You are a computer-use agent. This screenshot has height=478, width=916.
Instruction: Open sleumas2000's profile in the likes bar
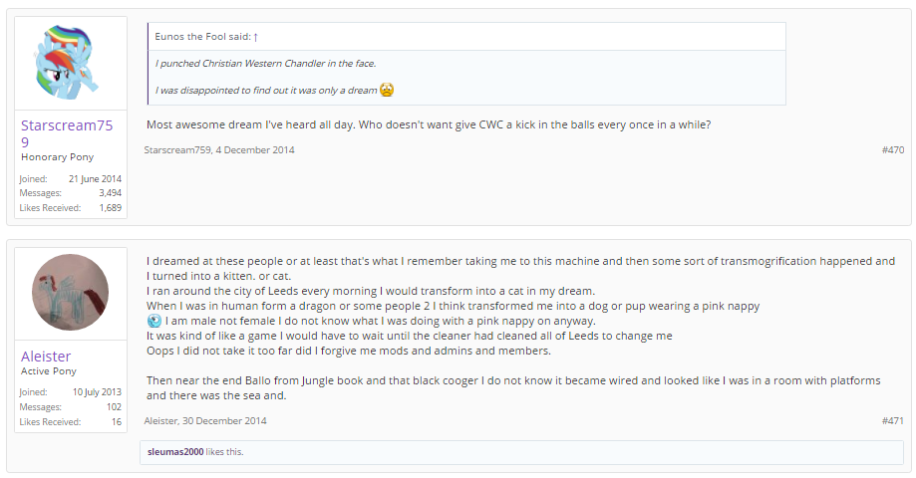pyautogui.click(x=175, y=452)
